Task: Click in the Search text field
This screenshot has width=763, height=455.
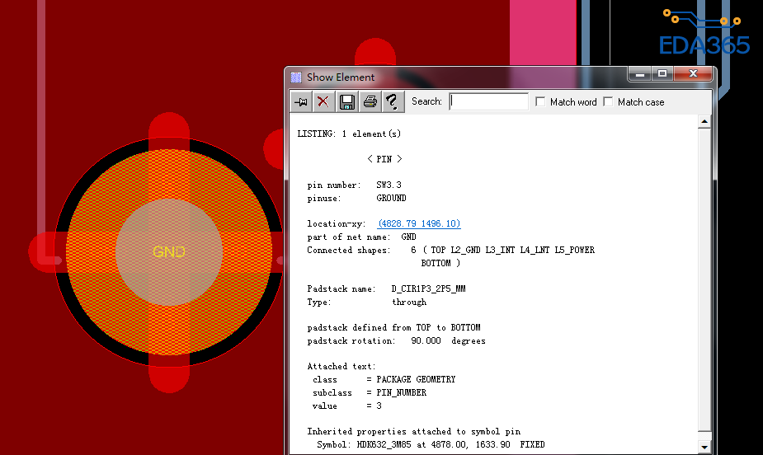Action: coord(489,101)
